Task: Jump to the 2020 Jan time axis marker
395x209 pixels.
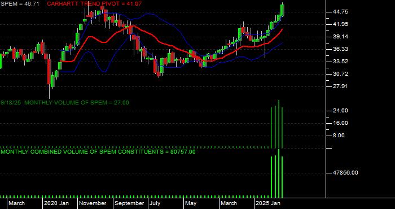Action: click(x=56, y=203)
